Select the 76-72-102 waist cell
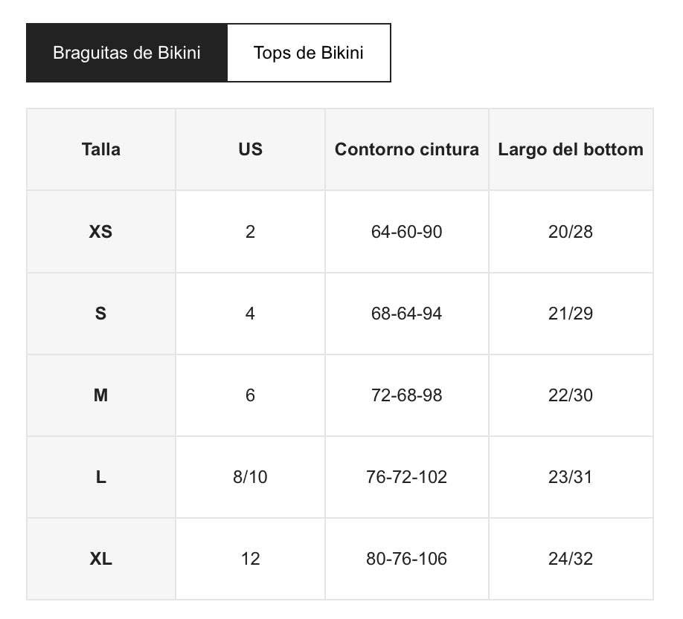This screenshot has height=619, width=683. click(406, 477)
